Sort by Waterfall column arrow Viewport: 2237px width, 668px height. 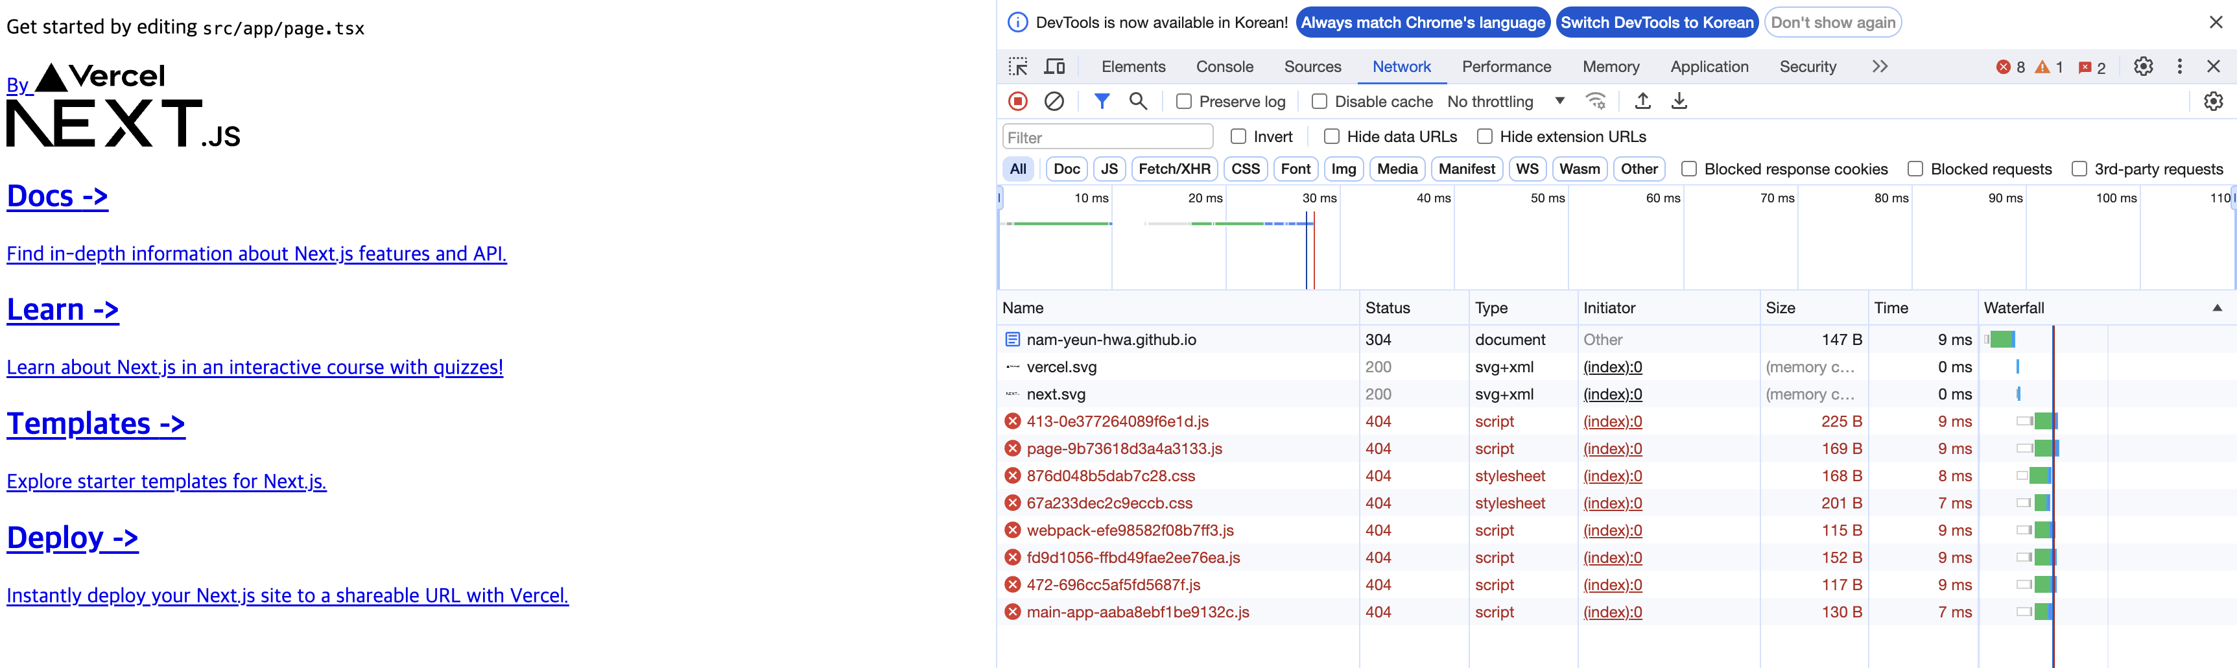coord(2217,308)
